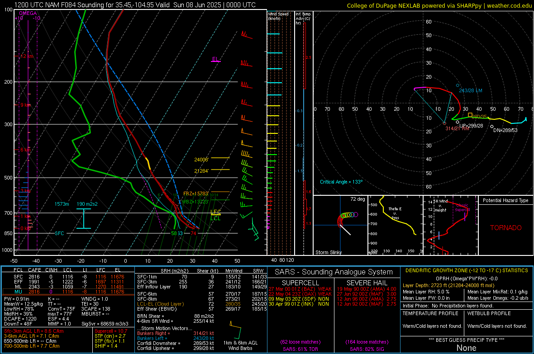Click the 1km & 6km AGL wind barbs icon
This screenshot has width=534, height=354.
[x=236, y=330]
